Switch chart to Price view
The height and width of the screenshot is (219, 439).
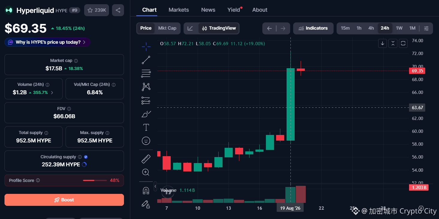coord(146,28)
